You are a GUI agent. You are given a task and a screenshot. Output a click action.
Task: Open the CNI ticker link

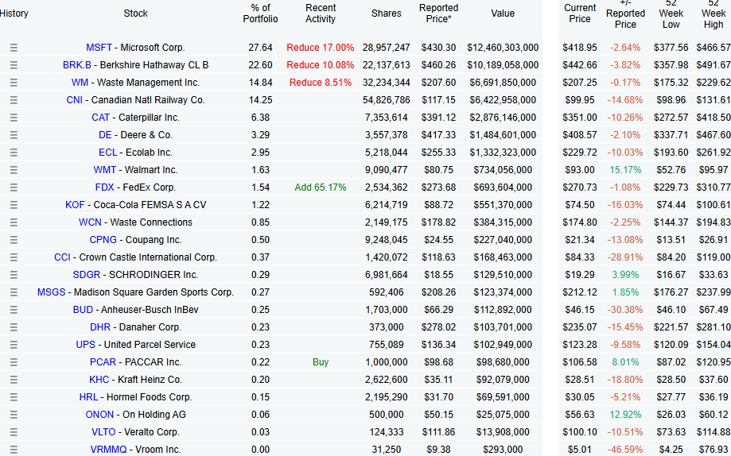(76, 100)
